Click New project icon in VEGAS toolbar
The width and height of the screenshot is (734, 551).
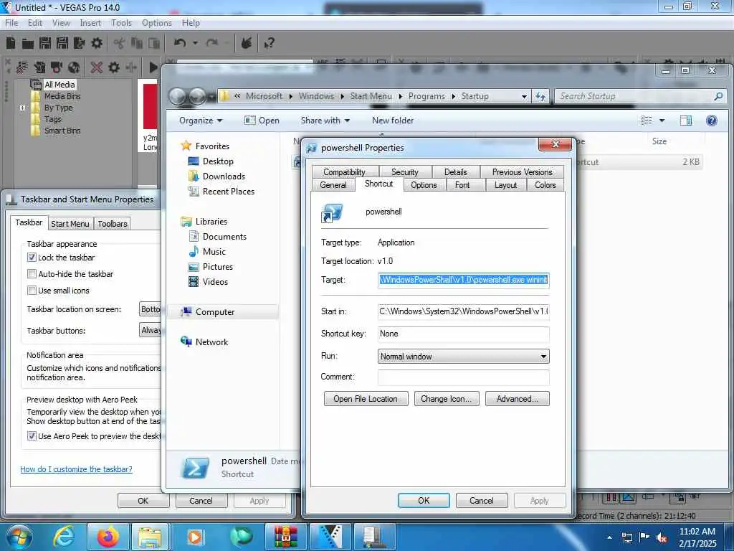(x=11, y=43)
